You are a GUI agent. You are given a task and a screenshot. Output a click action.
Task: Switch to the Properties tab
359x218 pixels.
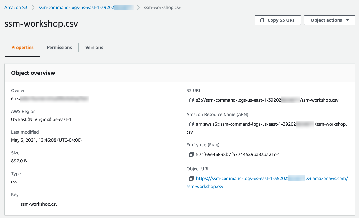pyautogui.click(x=22, y=47)
